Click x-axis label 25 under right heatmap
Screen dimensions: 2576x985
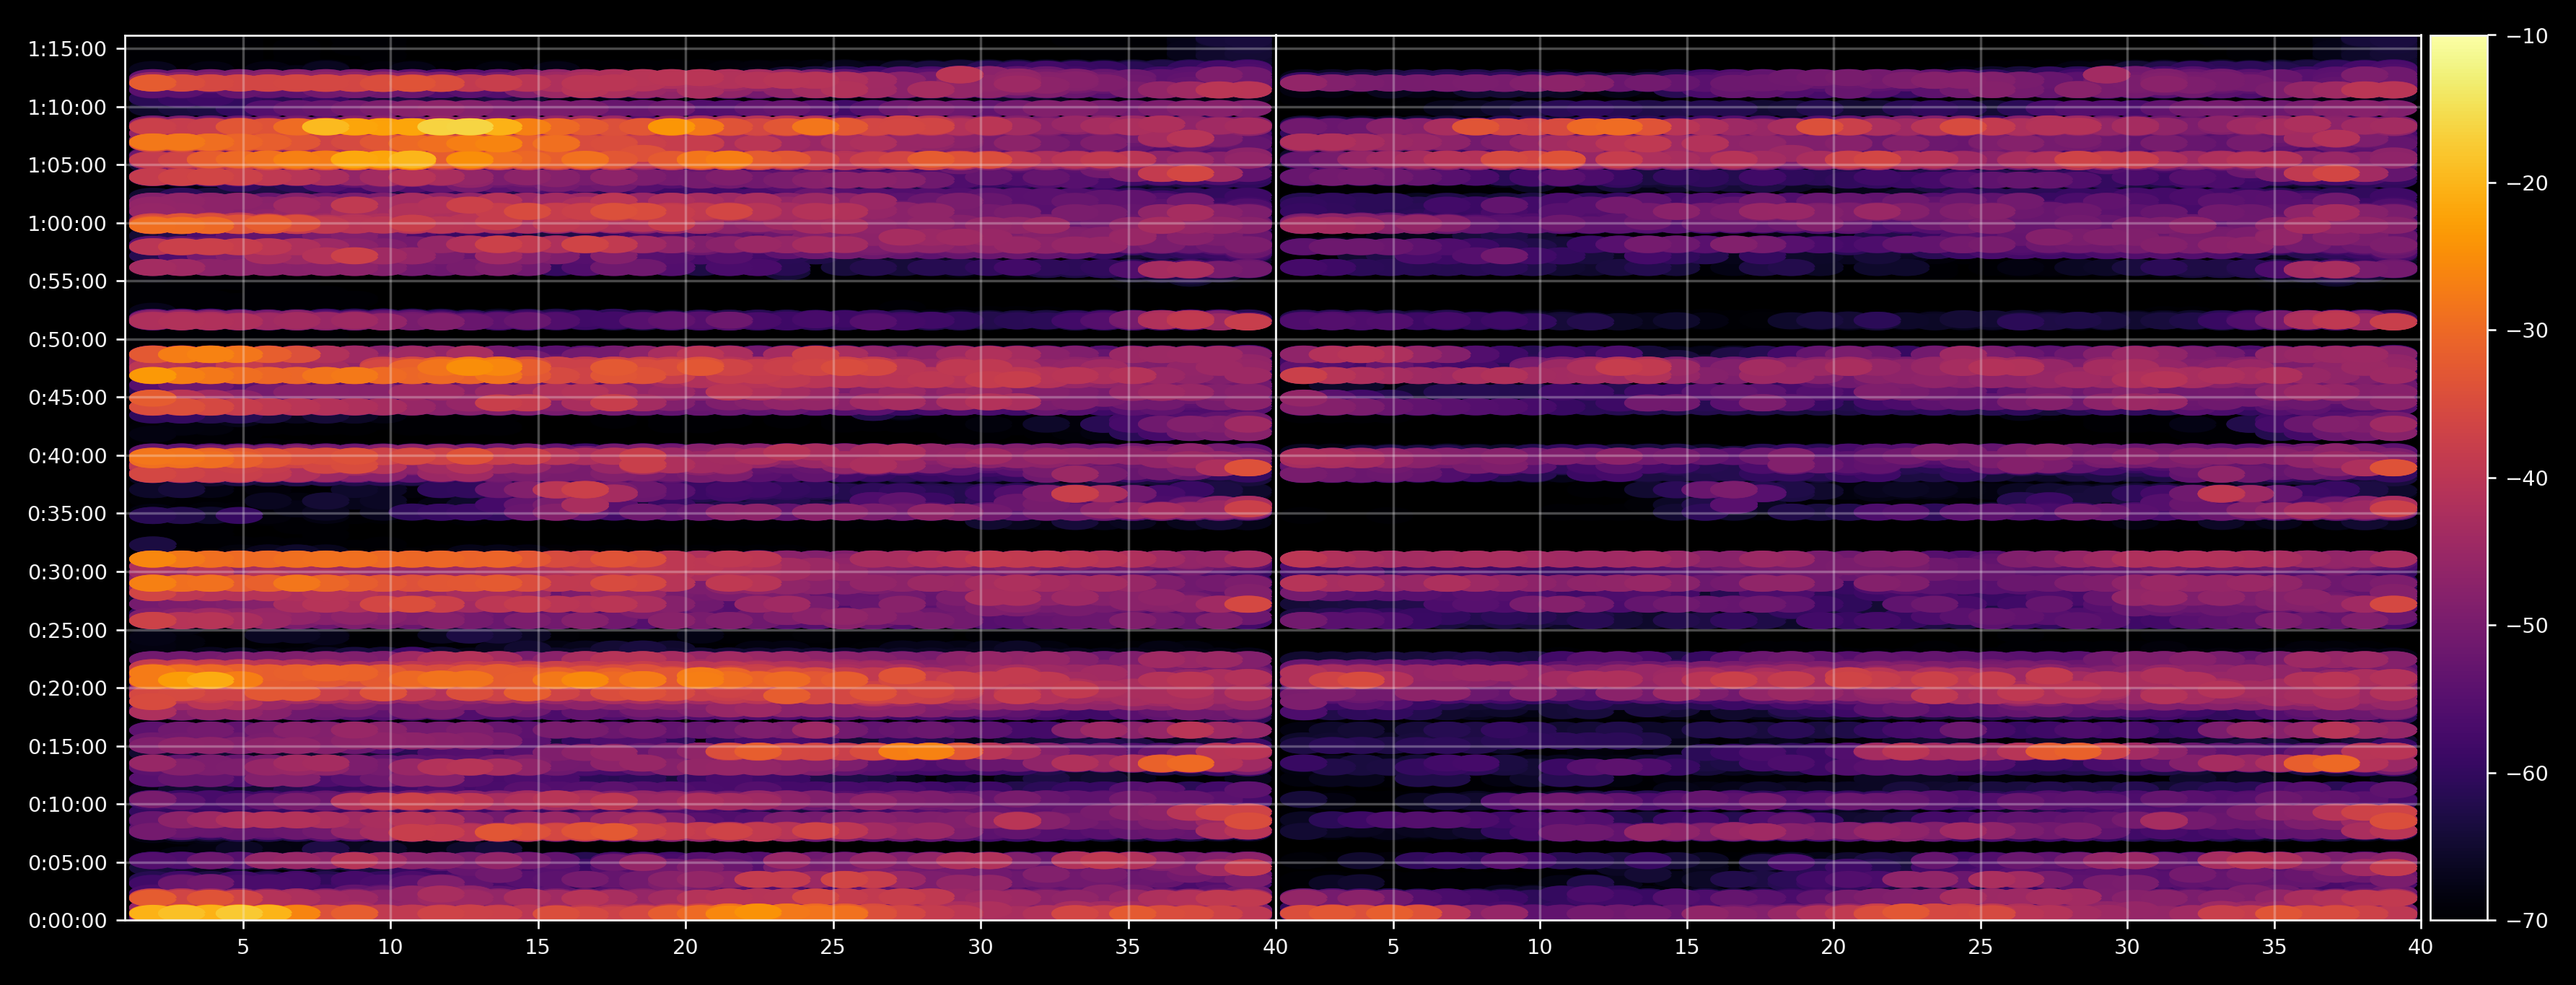[x=1981, y=946]
